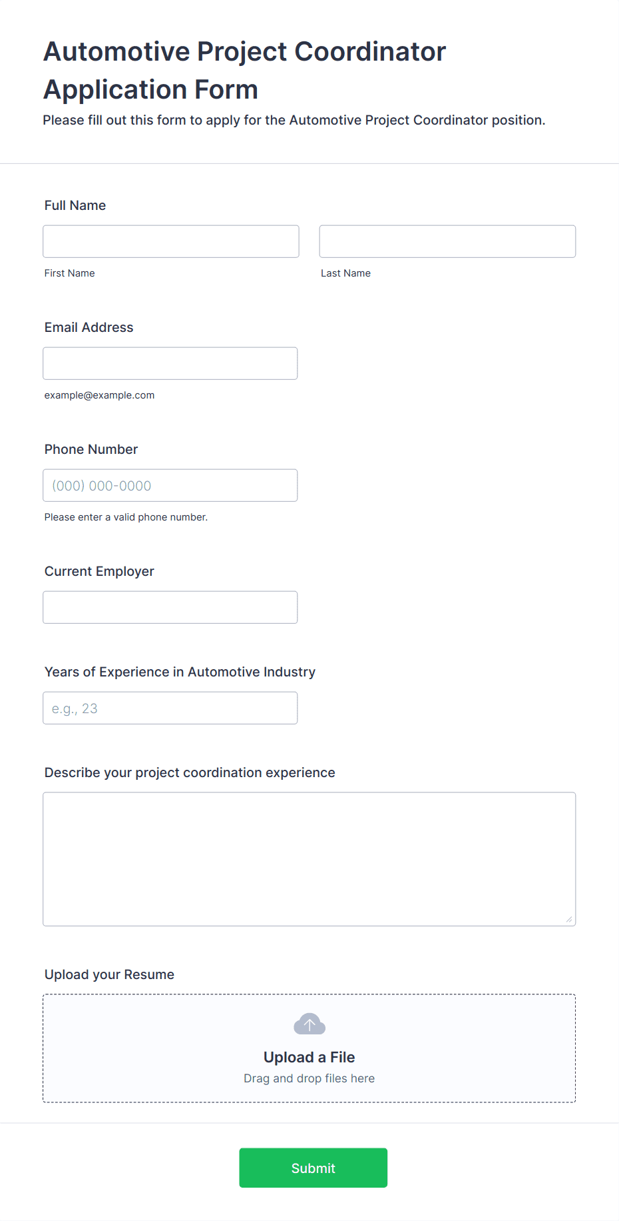Image resolution: width=619 pixels, height=1221 pixels.
Task: Click the Submit button
Action: (x=313, y=1168)
